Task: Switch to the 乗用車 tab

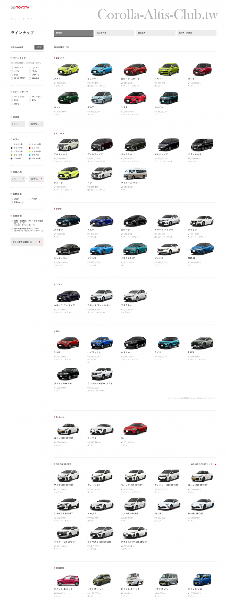Action: pyautogui.click(x=74, y=33)
